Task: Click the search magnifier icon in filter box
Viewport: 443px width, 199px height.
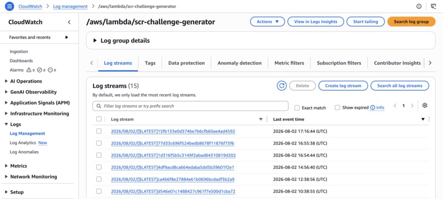Action: tap(98, 106)
